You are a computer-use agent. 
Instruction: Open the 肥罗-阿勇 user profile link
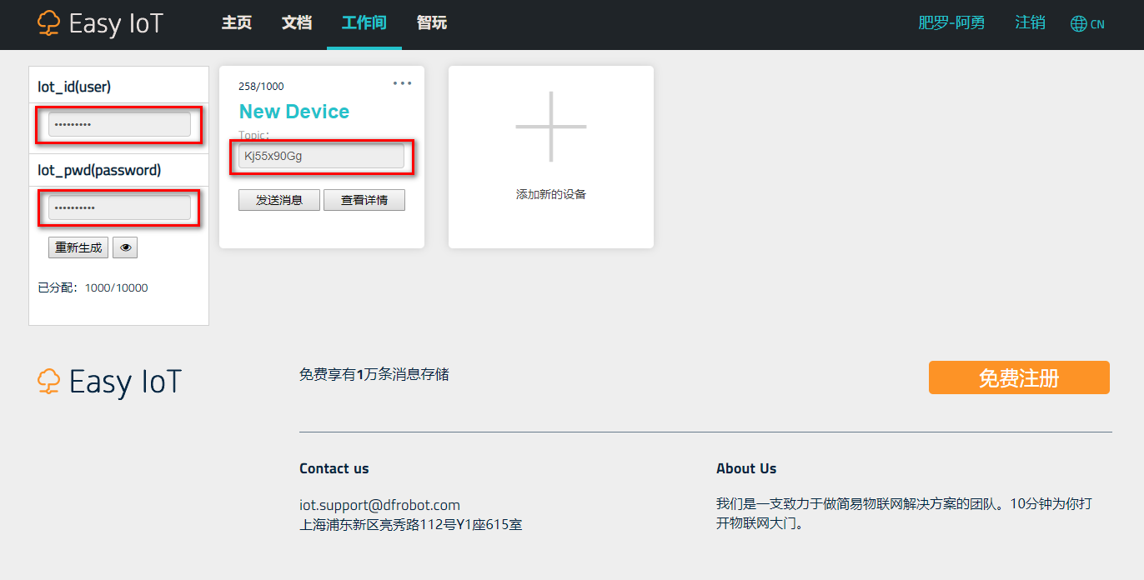(x=951, y=23)
